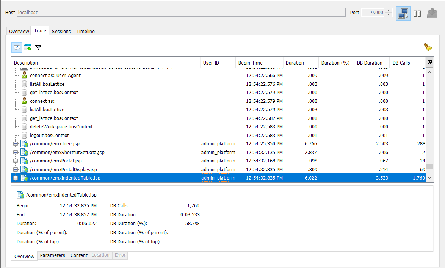Select the speech-bubble trace tool icon
The width and height of the screenshot is (445, 268).
point(17,47)
